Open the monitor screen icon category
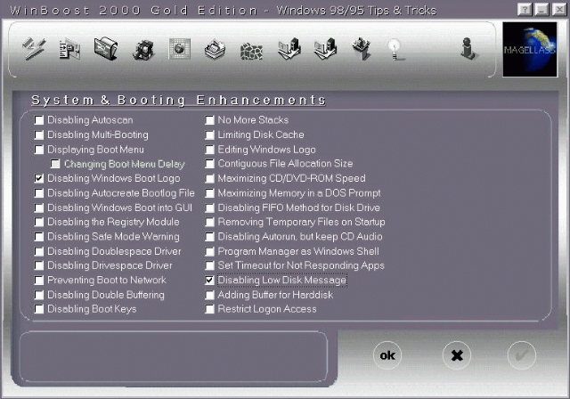Viewport: 570px width, 399px height. tap(106, 48)
